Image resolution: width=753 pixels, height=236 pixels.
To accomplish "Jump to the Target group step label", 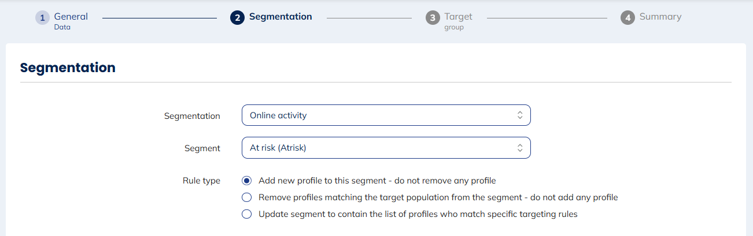I will (x=458, y=20).
